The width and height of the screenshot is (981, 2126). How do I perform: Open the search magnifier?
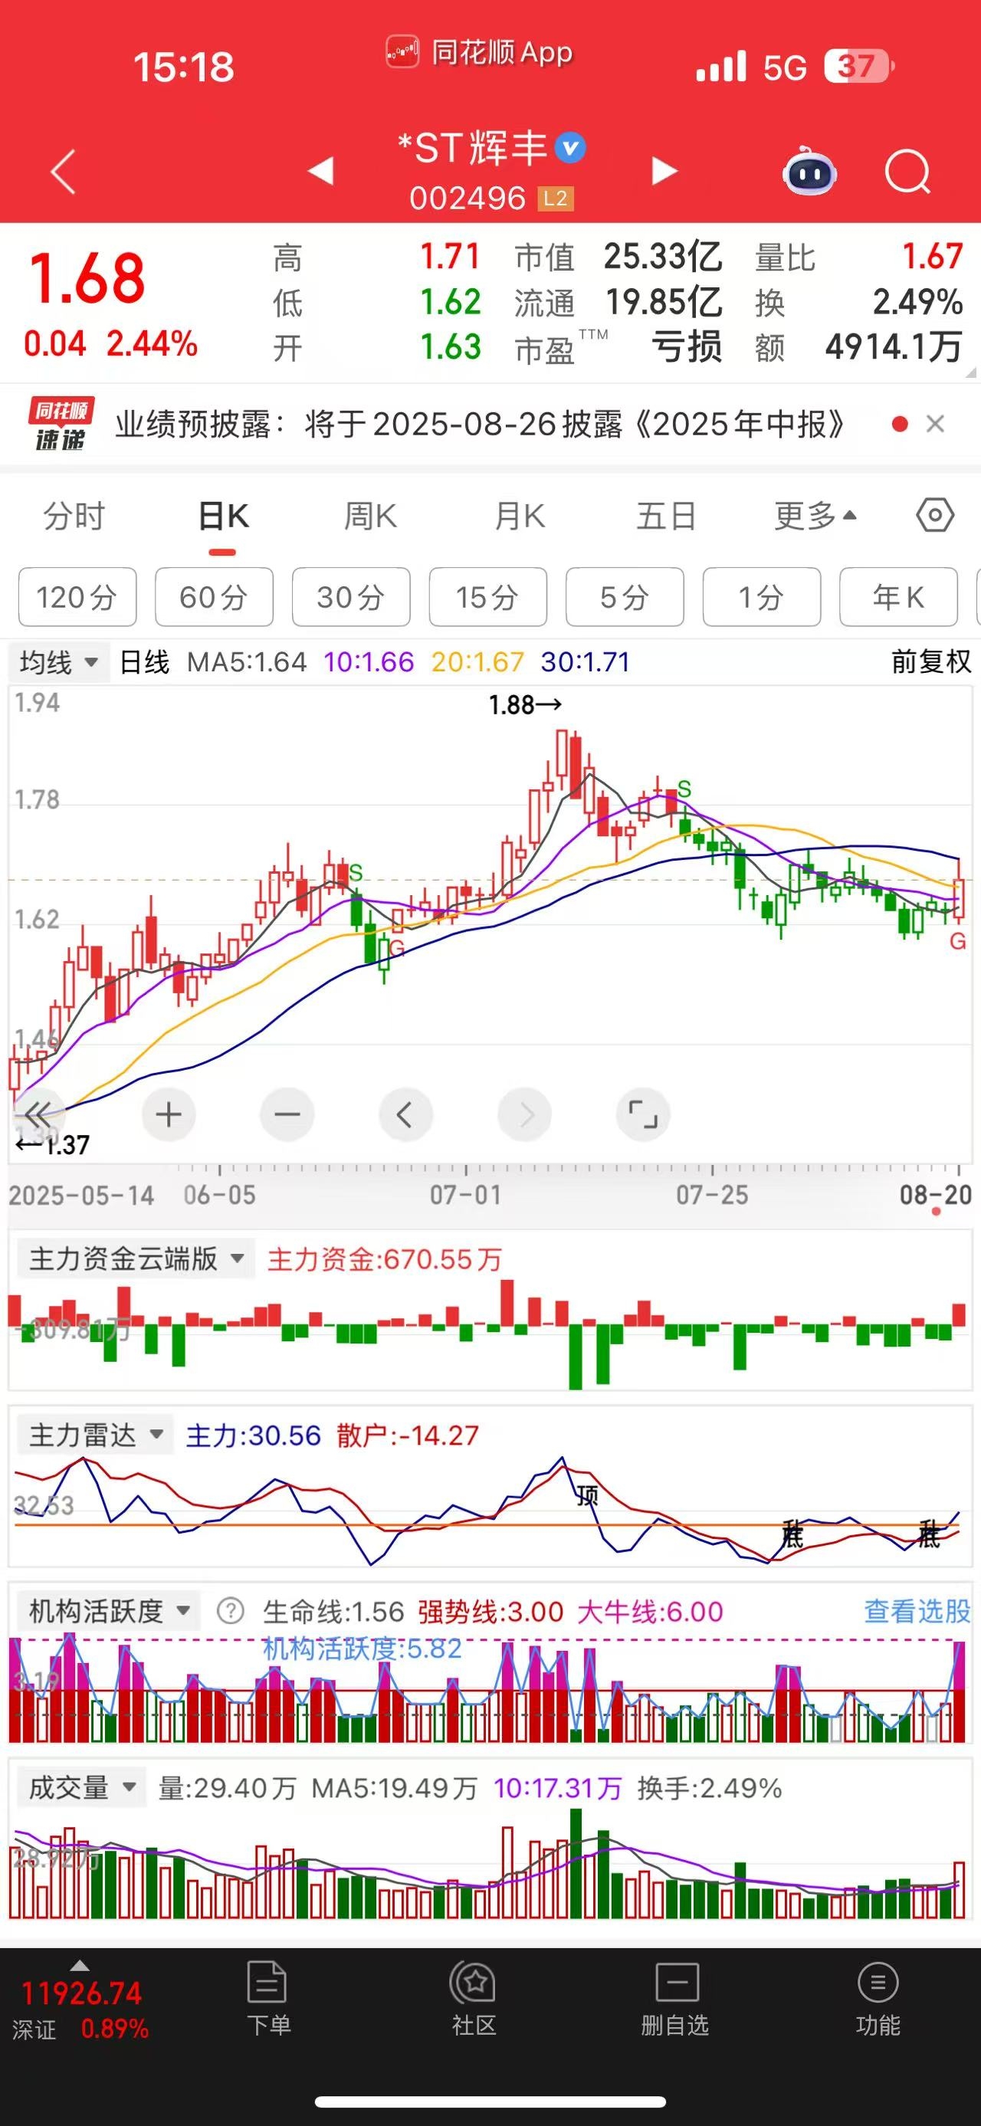pos(907,172)
